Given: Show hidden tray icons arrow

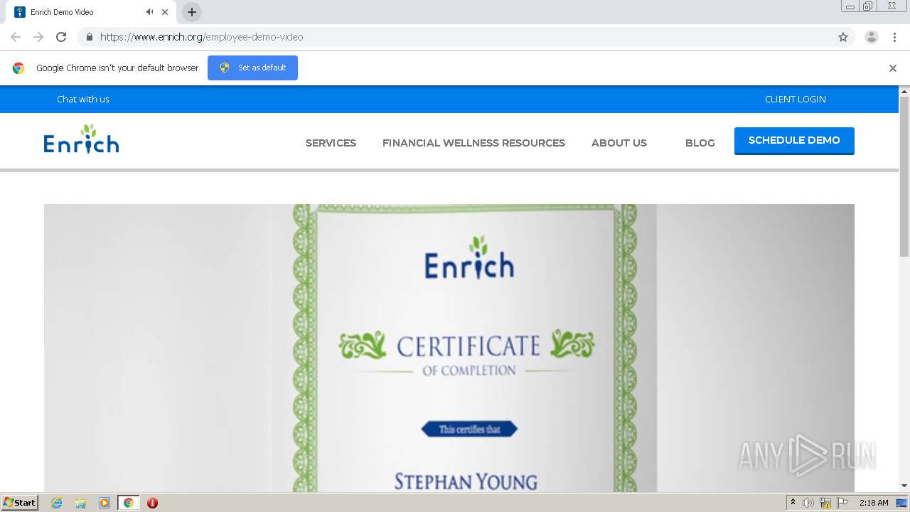Looking at the screenshot, I should point(793,502).
